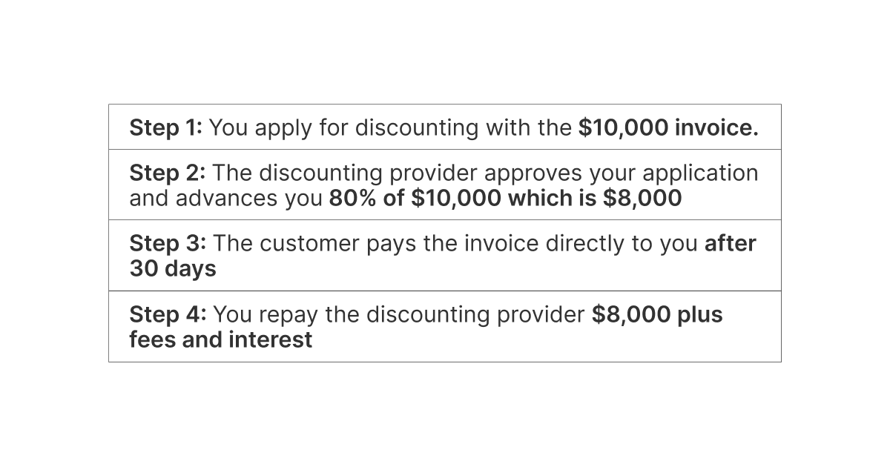Click the bold "$10,000 invoice." text
The width and height of the screenshot is (890, 467).
pyautogui.click(x=668, y=127)
